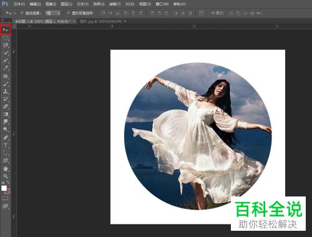
Task: Close the 图片.jpg document tab
Action: [125, 21]
